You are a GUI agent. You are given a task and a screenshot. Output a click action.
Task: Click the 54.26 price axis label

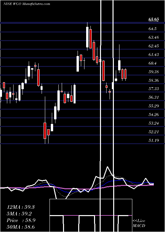click(x=154, y=115)
